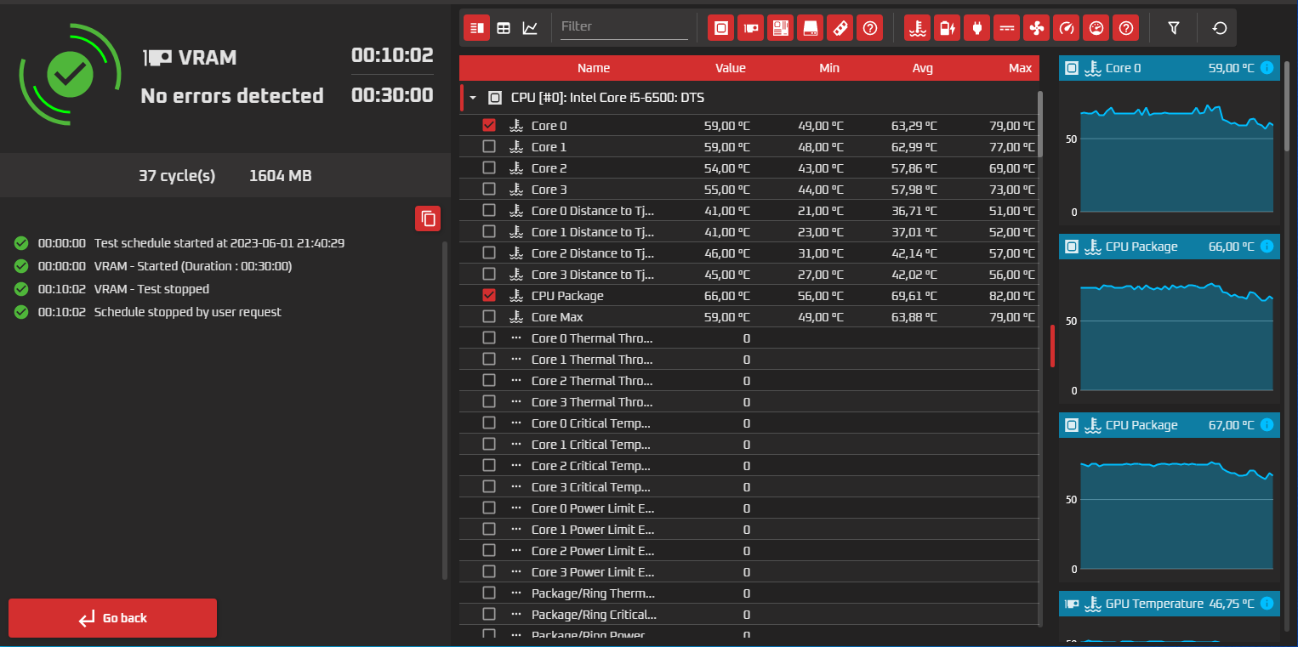
Task: Select the 'Package/Ring Therm...' row name
Action: tap(593, 593)
